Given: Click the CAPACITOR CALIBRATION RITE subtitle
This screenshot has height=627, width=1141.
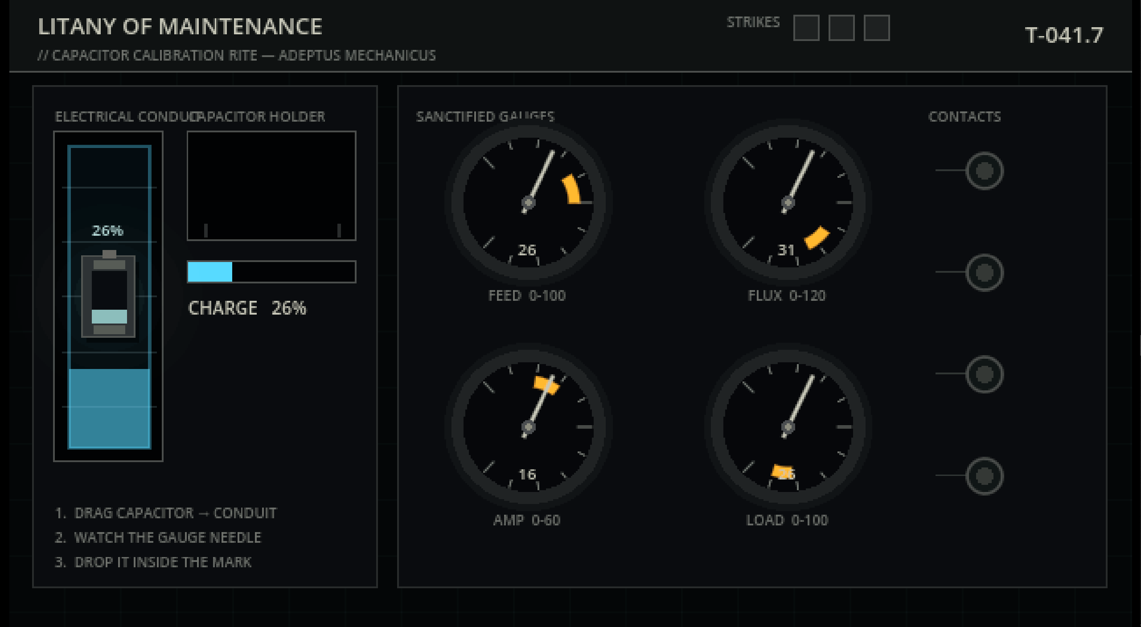Looking at the screenshot, I should (237, 55).
